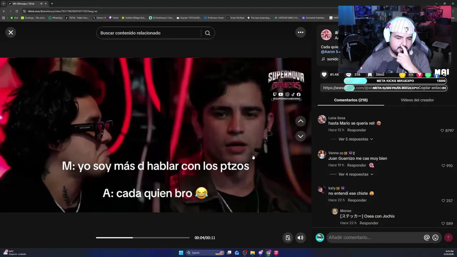
Task: Repost with the yellow arrows icon
Action: click(x=402, y=75)
